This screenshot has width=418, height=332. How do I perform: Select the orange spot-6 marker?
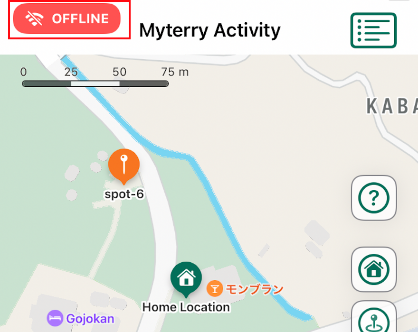click(x=123, y=166)
